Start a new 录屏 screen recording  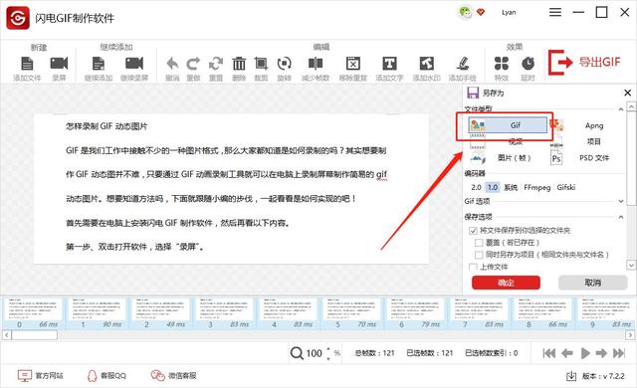[x=59, y=64]
